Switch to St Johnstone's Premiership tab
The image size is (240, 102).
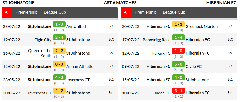point(26,12)
